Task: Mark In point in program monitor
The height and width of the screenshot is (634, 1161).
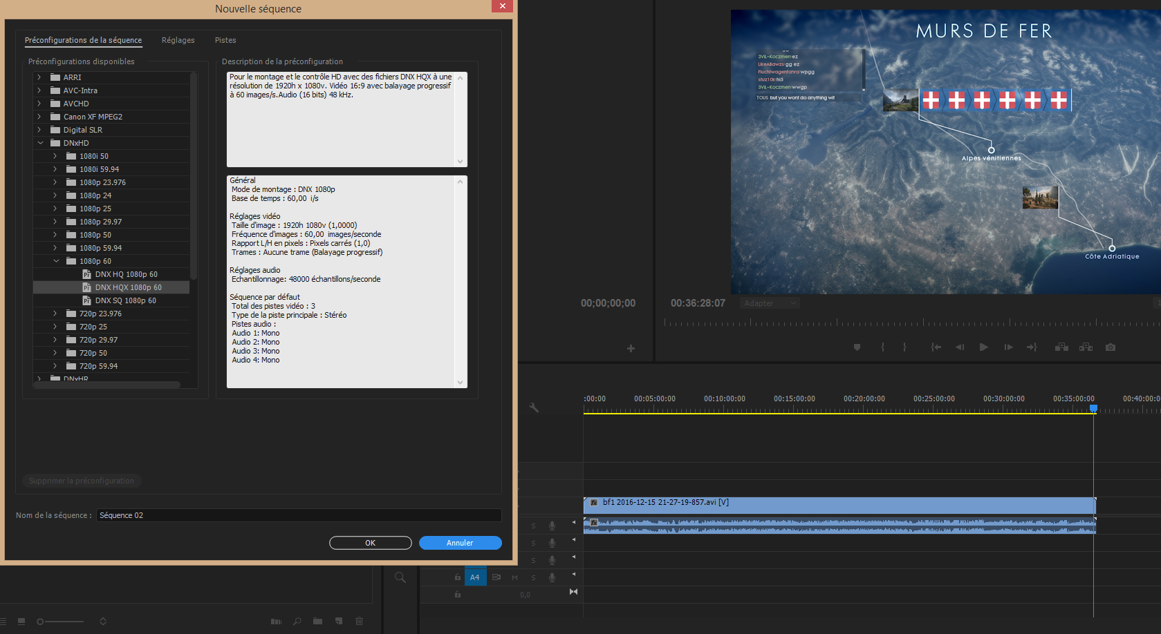Action: click(x=882, y=347)
